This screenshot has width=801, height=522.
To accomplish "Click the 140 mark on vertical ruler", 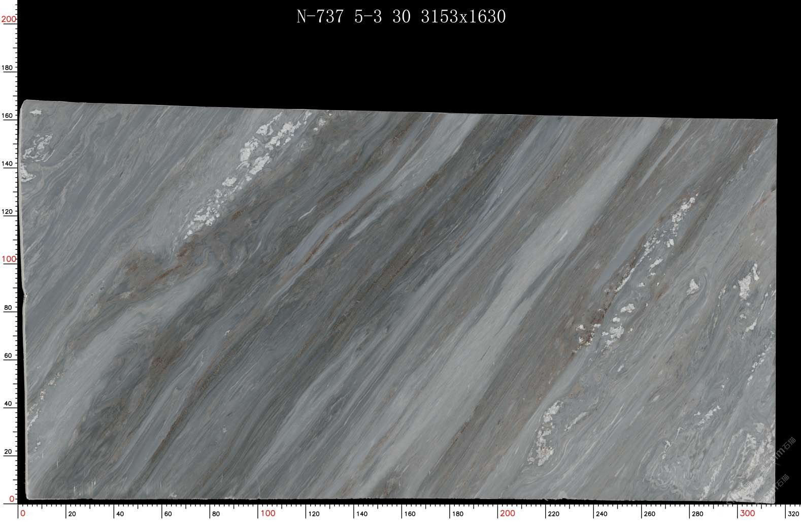I will pos(8,164).
